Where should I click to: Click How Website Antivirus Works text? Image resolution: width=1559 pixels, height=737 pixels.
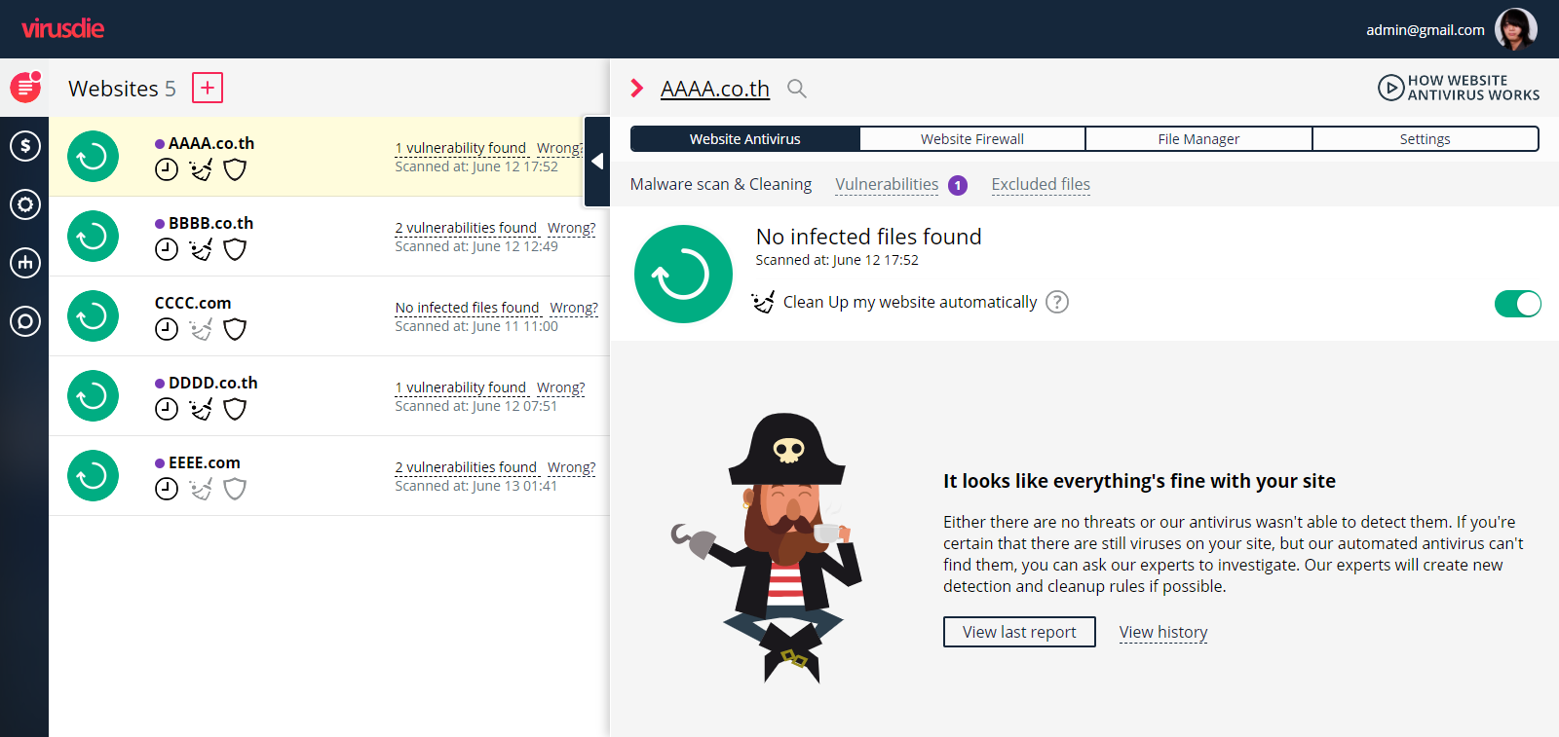click(1473, 88)
